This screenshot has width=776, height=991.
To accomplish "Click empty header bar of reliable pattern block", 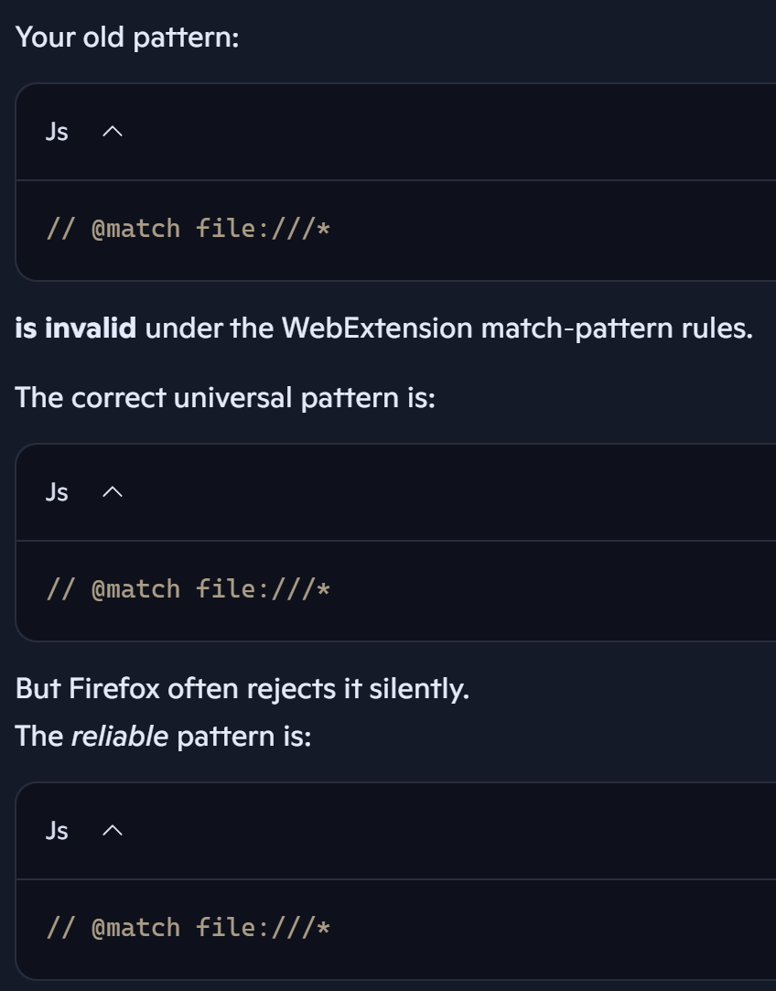I will click(442, 831).
